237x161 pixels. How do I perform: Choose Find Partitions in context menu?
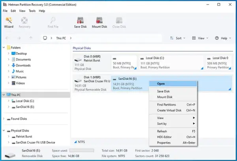click(x=173, y=104)
